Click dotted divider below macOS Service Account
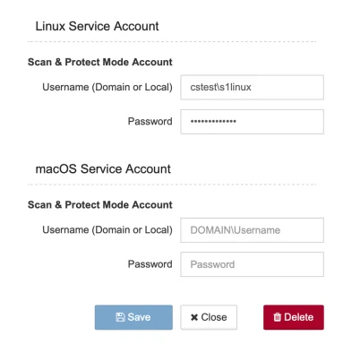Image resolution: width=343 pixels, height=344 pixels. (172, 185)
